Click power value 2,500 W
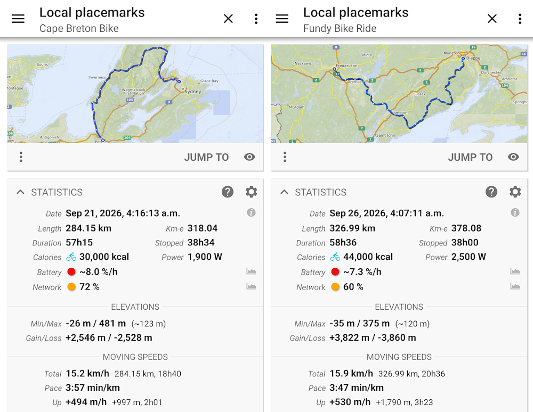 click(x=469, y=257)
